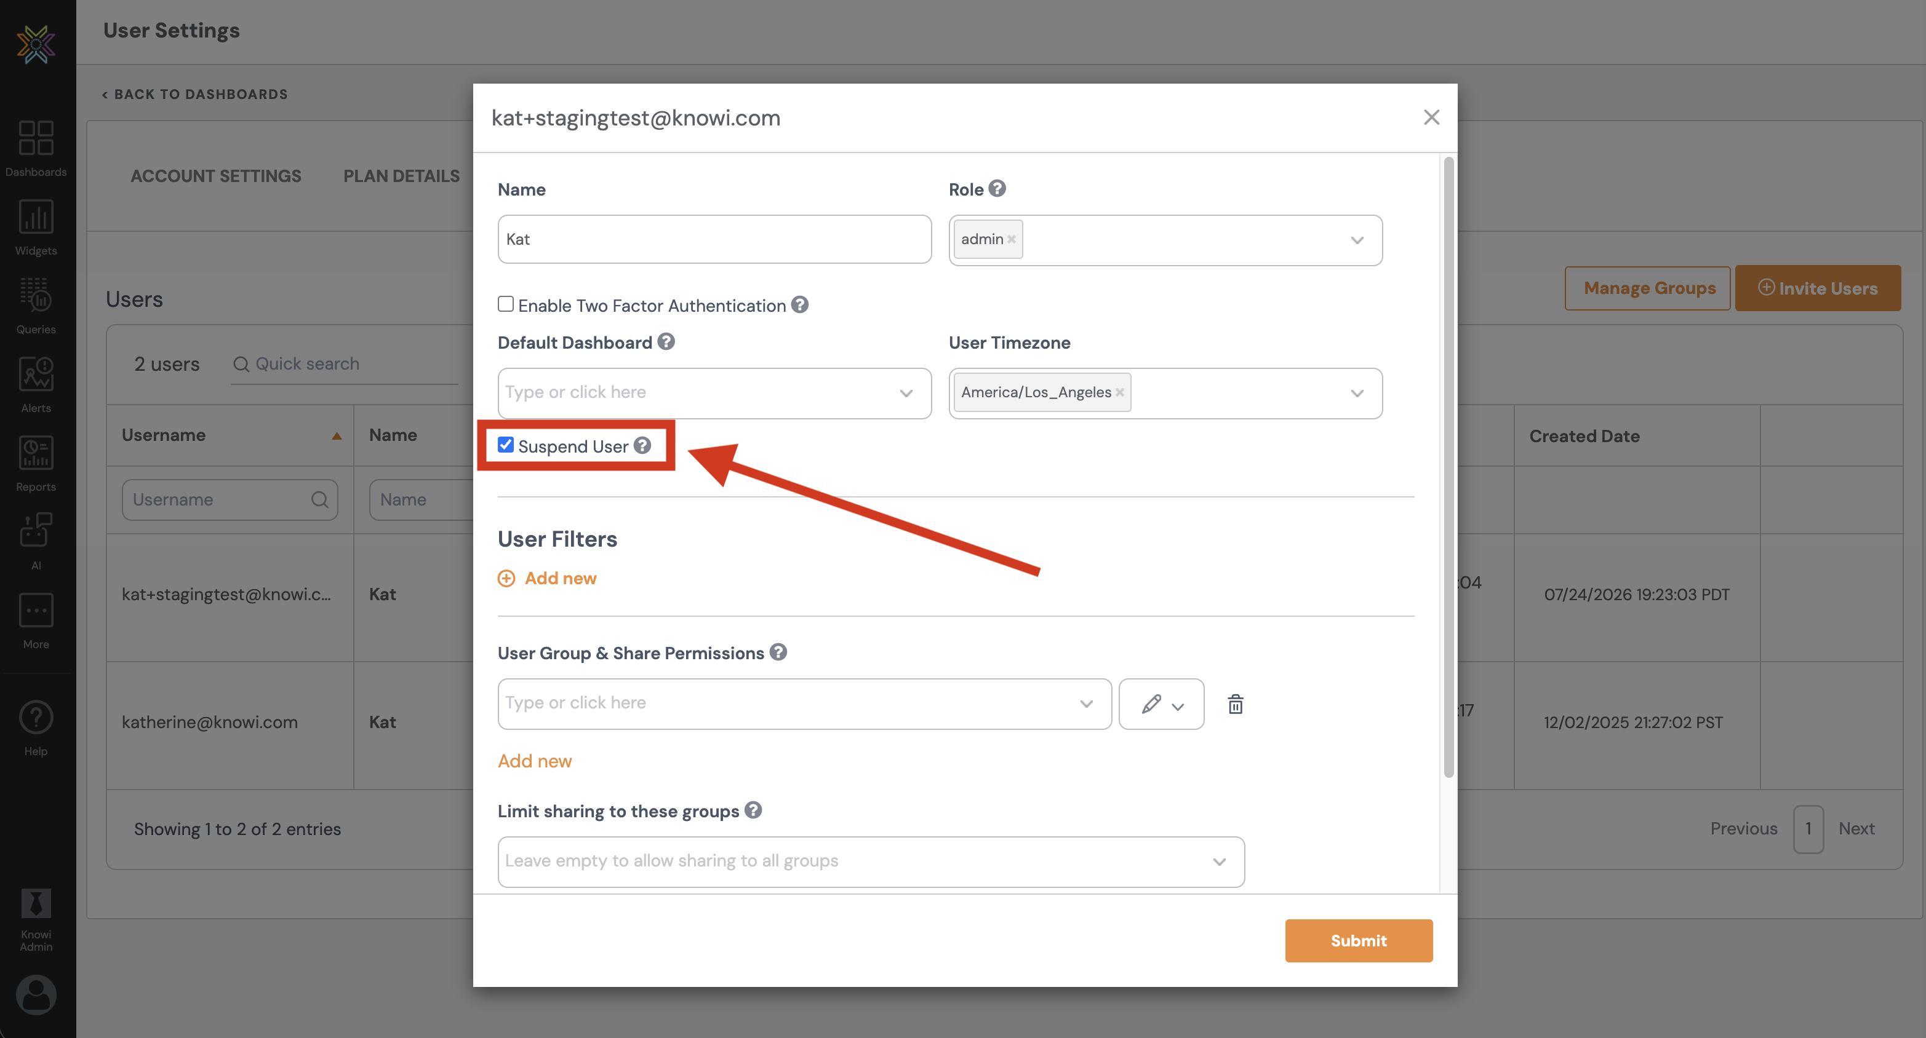This screenshot has width=1926, height=1038.
Task: Click created date 12/02/2025 21:27:02 PST
Action: point(1633,723)
